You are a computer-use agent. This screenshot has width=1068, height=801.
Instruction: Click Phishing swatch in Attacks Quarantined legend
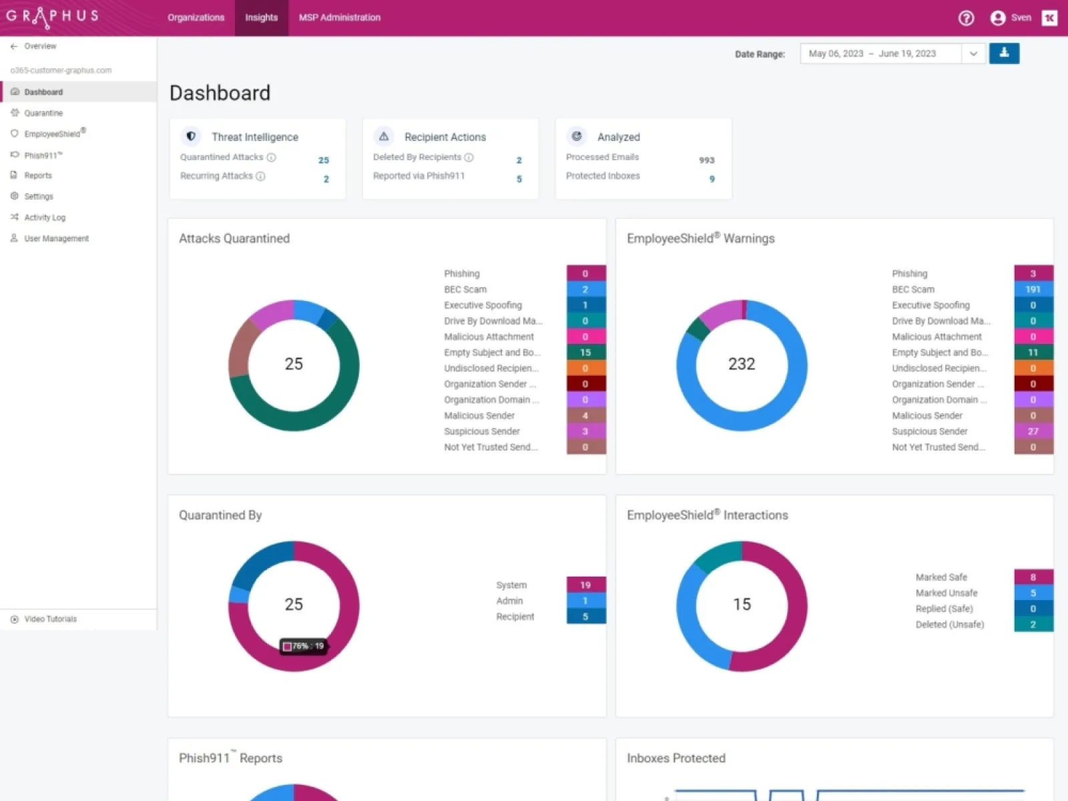point(586,273)
